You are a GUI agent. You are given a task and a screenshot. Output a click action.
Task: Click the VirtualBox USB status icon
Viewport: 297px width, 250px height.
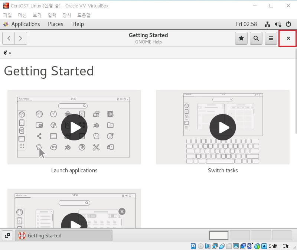point(222,246)
